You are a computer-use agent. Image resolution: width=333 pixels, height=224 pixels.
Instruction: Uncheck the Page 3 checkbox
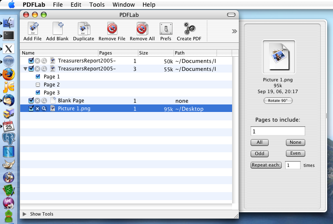coord(38,93)
